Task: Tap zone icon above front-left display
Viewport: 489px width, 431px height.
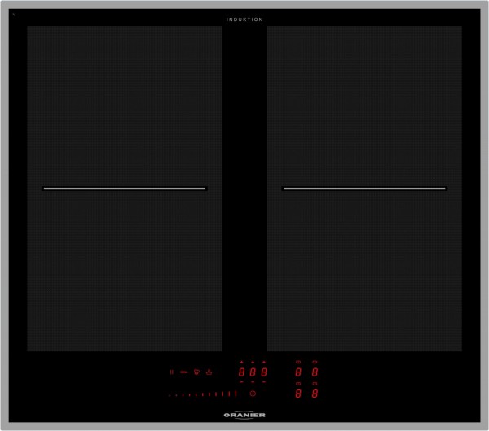Action: (x=298, y=384)
